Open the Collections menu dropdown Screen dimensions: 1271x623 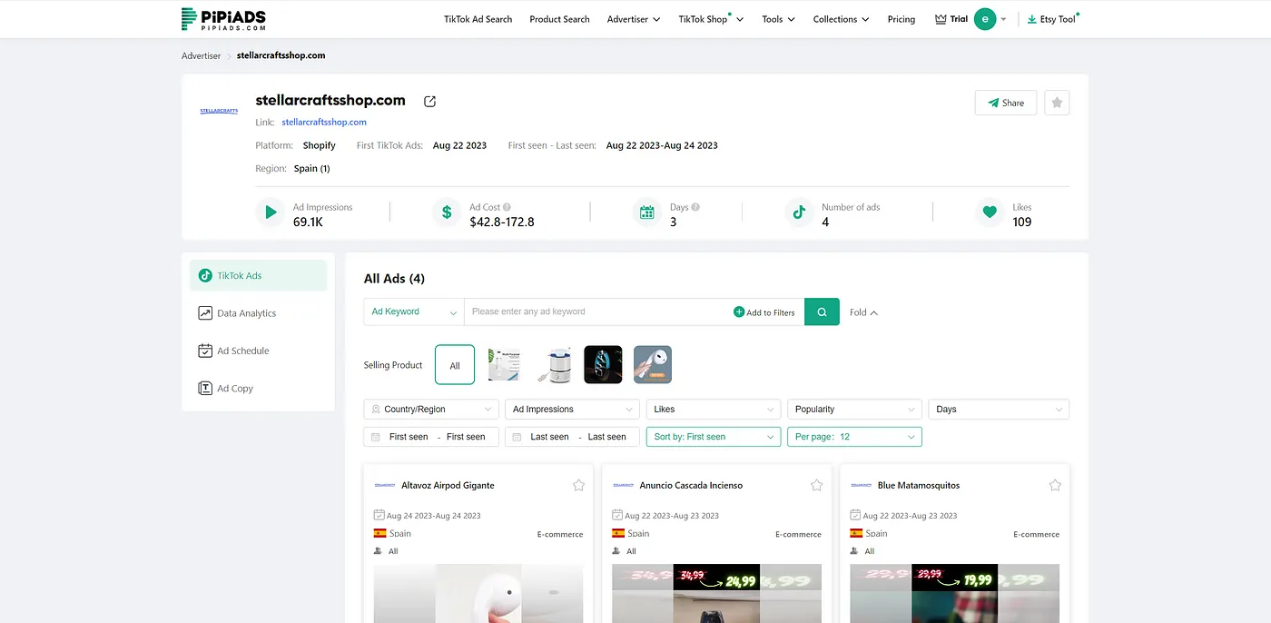point(841,19)
